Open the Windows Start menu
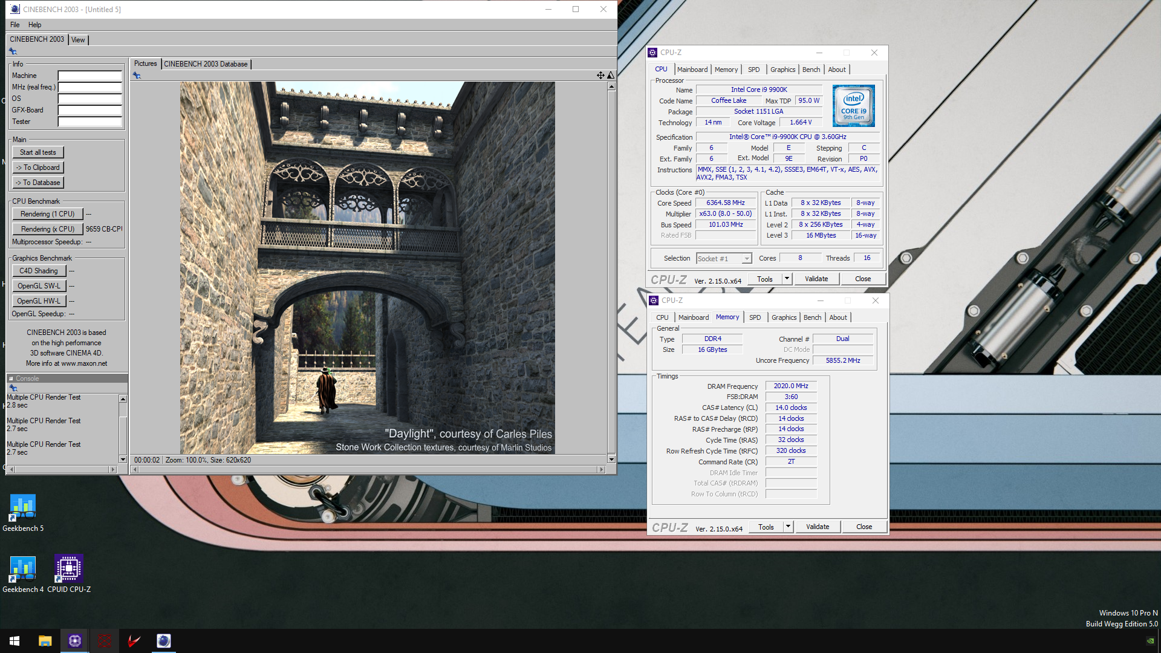 click(x=15, y=641)
